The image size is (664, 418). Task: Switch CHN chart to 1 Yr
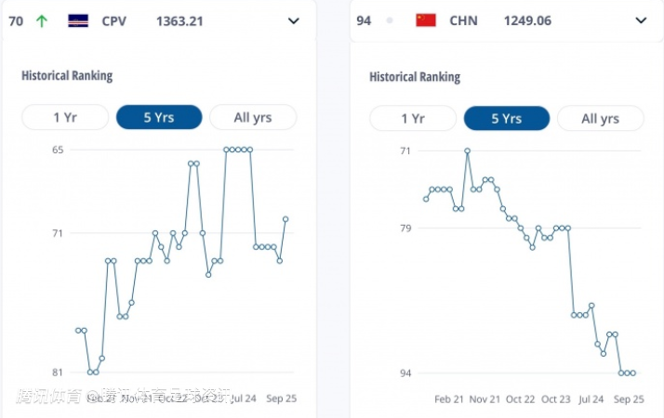(413, 118)
